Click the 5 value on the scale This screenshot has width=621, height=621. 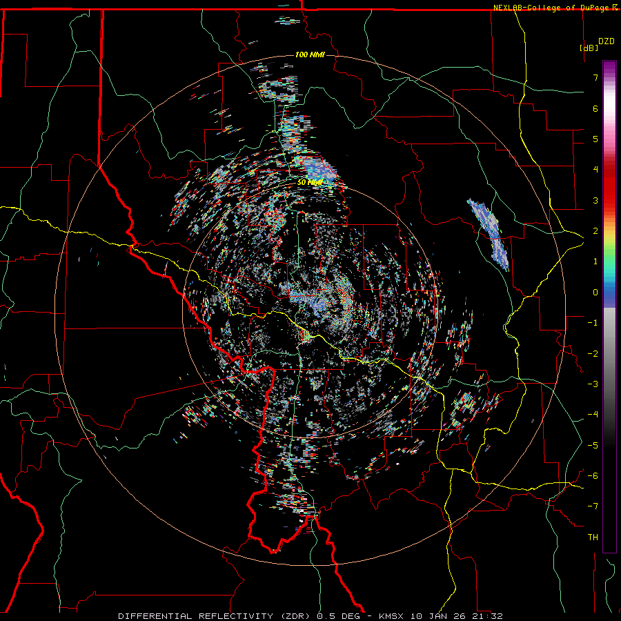coord(595,139)
